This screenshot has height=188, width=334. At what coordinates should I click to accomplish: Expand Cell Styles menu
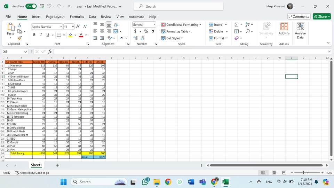(172, 38)
